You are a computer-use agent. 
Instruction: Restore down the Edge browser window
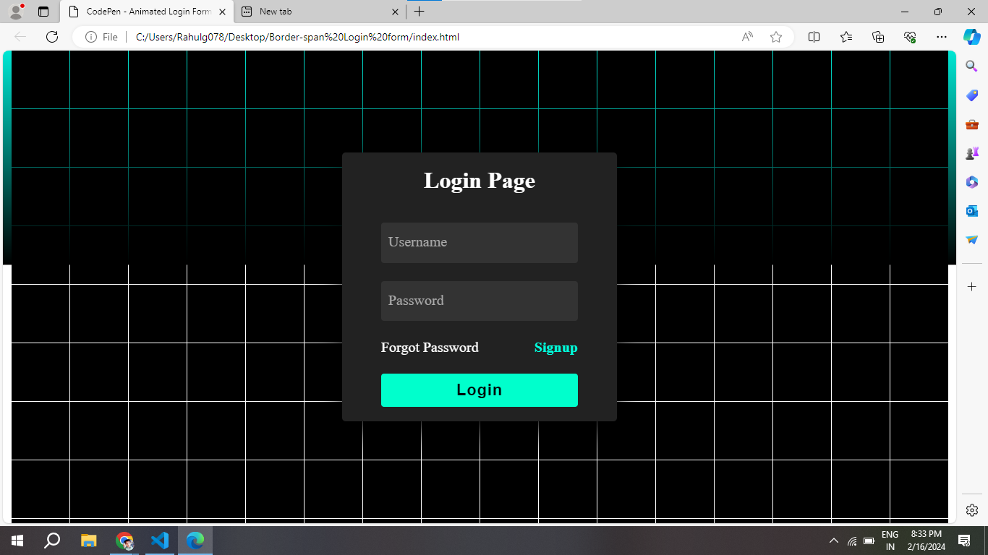(938, 12)
